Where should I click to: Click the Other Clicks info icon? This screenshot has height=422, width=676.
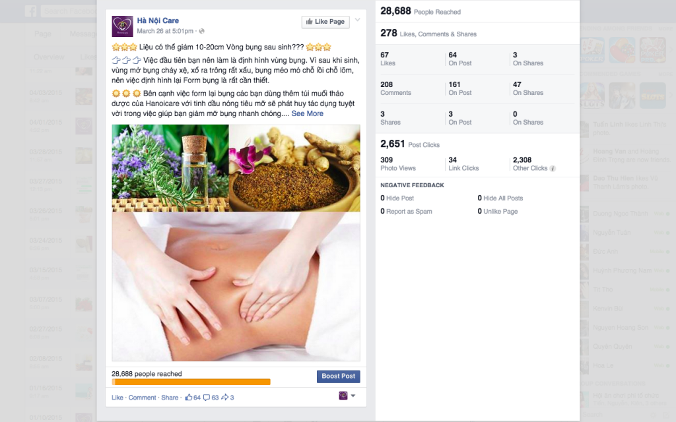pos(553,168)
